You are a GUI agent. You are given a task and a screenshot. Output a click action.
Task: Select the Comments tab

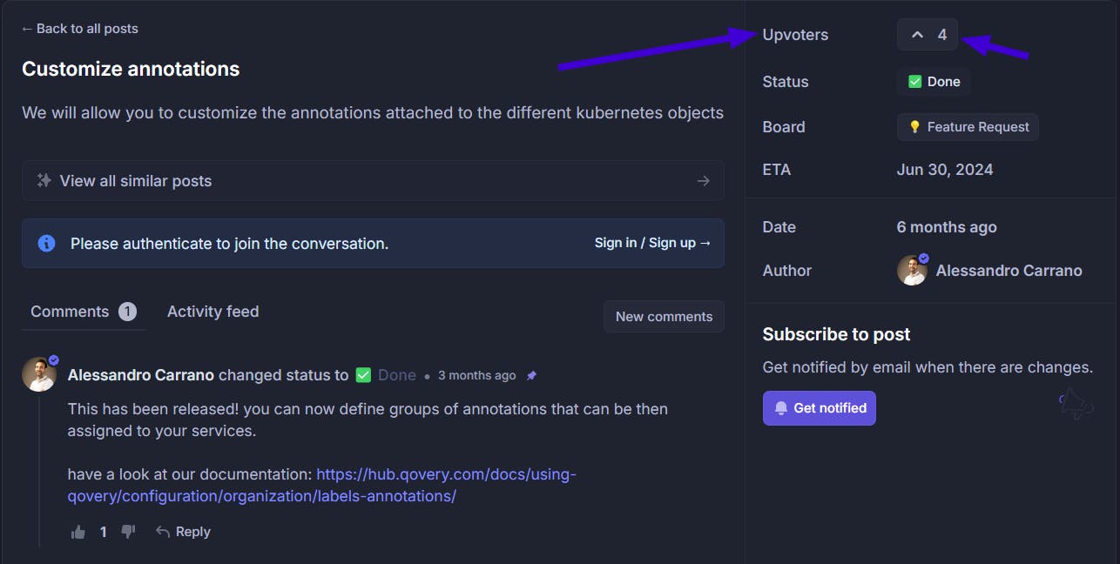(x=71, y=312)
